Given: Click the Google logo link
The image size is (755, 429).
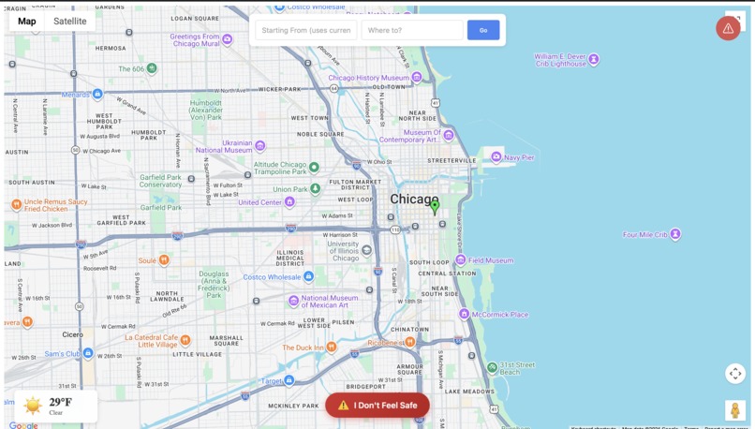Looking at the screenshot, I should 23,425.
